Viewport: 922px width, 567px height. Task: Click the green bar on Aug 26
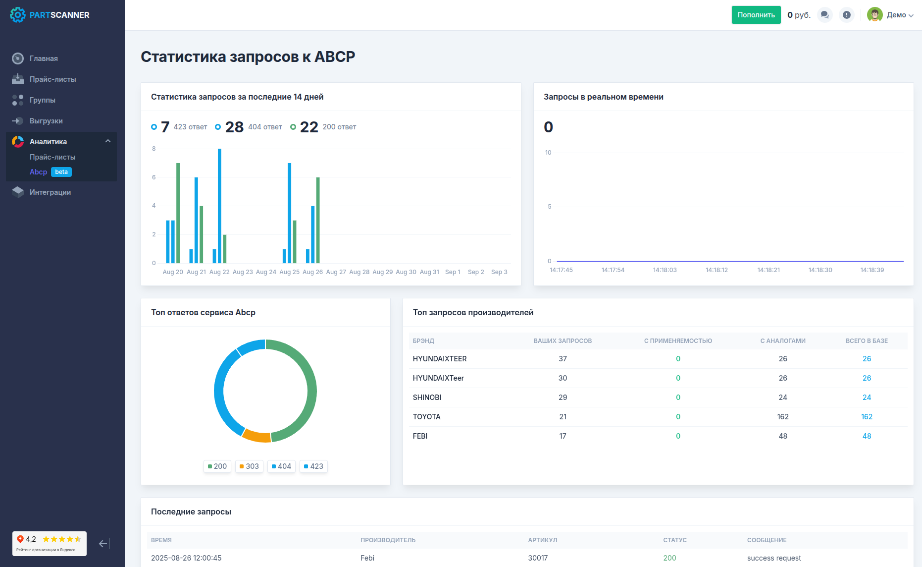[318, 220]
